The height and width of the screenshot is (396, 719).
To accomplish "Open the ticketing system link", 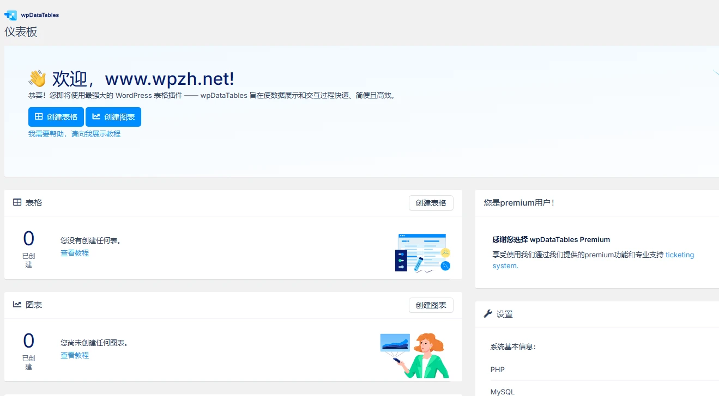I will [593, 260].
